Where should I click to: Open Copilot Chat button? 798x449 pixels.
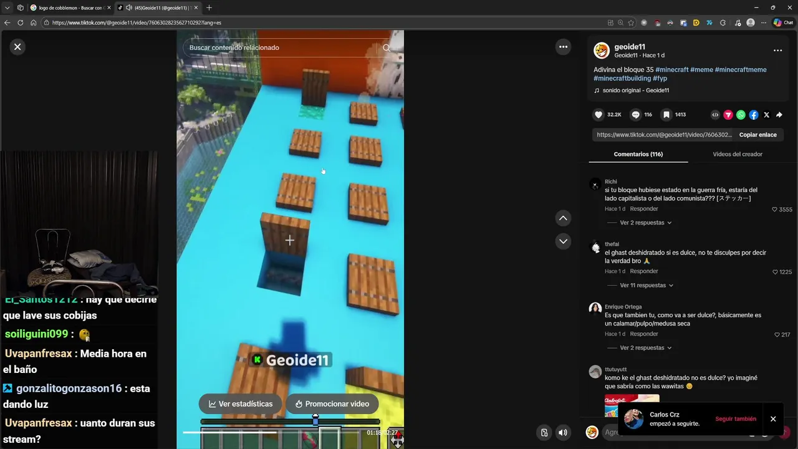pos(782,22)
